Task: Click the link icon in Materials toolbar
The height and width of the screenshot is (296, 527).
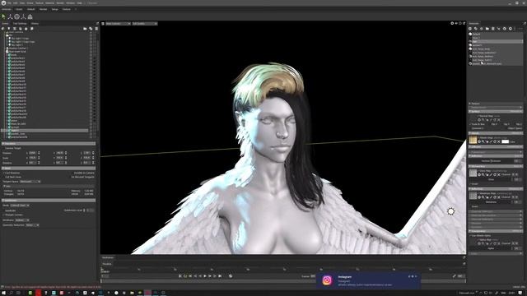Action: pyautogui.click(x=499, y=29)
